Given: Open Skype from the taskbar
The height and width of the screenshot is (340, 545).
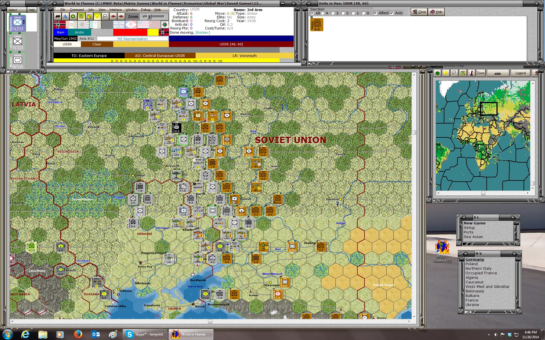Looking at the screenshot, I should click(145, 334).
